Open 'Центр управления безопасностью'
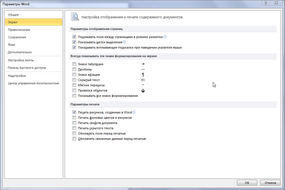The image size is (285, 190). click(34, 83)
